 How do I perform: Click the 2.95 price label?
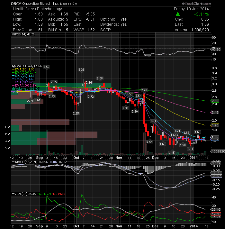[54, 82]
